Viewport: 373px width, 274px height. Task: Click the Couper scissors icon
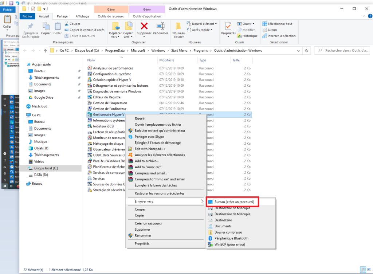point(67,24)
